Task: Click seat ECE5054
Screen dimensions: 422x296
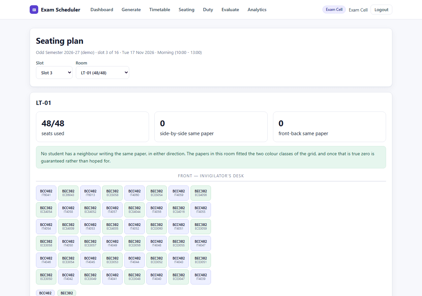Action: pyautogui.click(x=157, y=193)
